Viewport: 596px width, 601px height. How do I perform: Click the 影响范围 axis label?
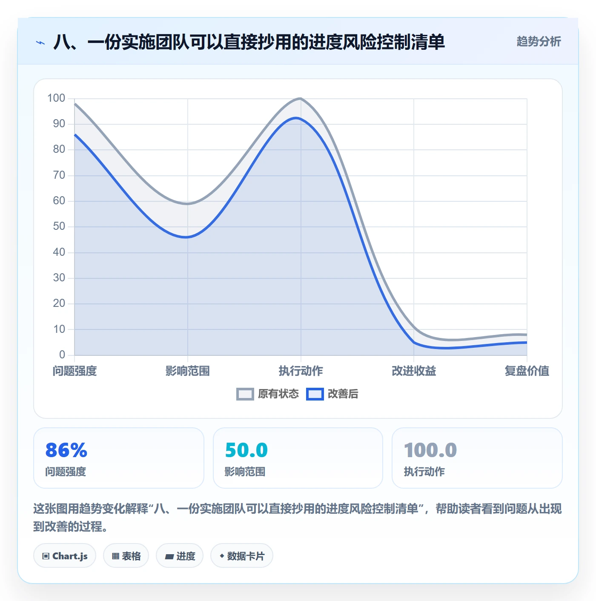pos(188,371)
